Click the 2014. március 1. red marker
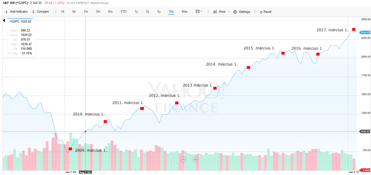The width and height of the screenshot is (371, 175). [x=249, y=67]
